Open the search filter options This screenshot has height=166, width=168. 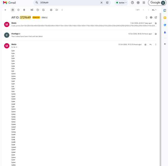coord(107,3)
